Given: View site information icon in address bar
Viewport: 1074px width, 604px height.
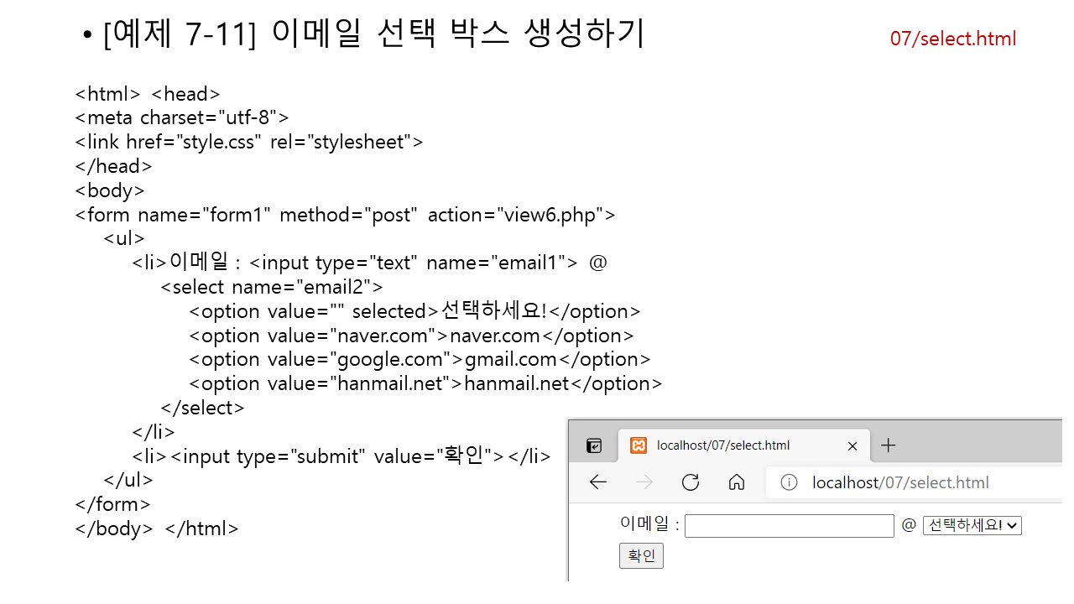Looking at the screenshot, I should coord(789,482).
